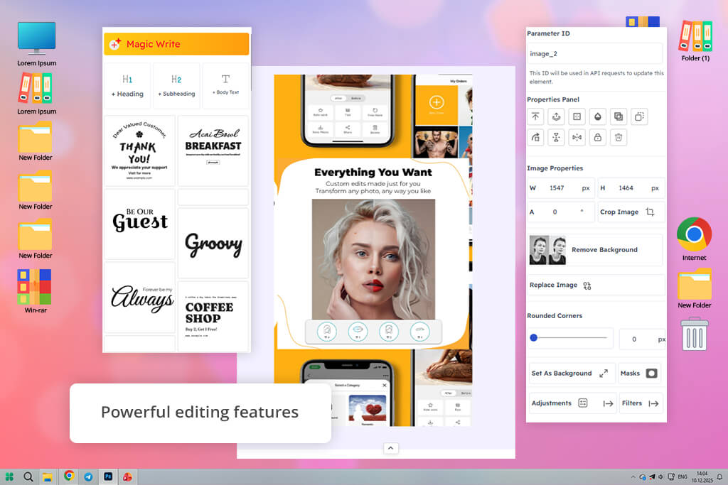Open Photoshop from the taskbar
The width and height of the screenshot is (728, 485).
click(108, 476)
